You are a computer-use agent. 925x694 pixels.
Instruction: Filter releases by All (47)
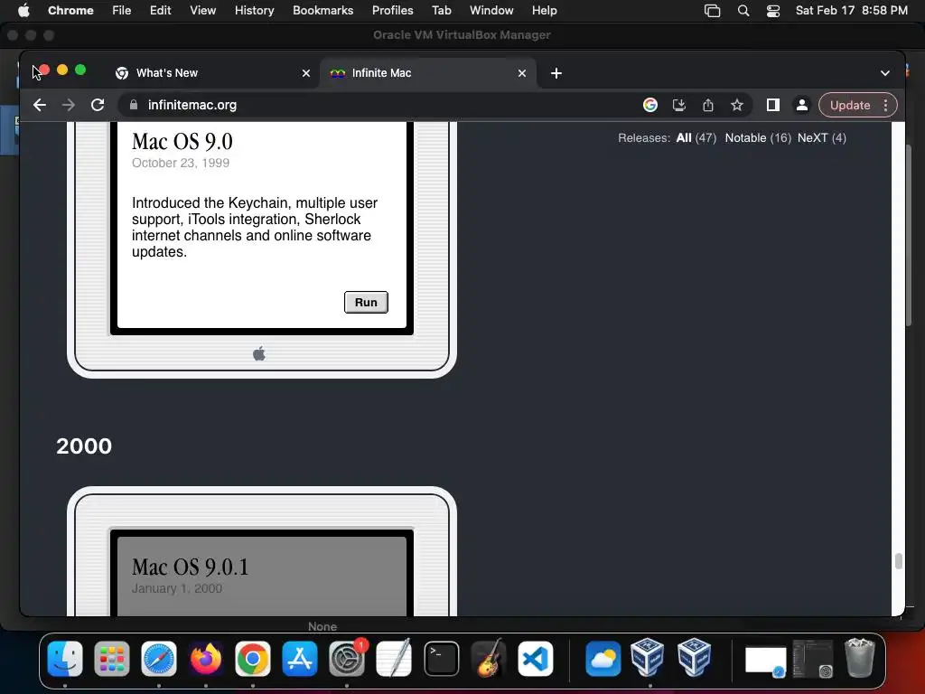[696, 138]
